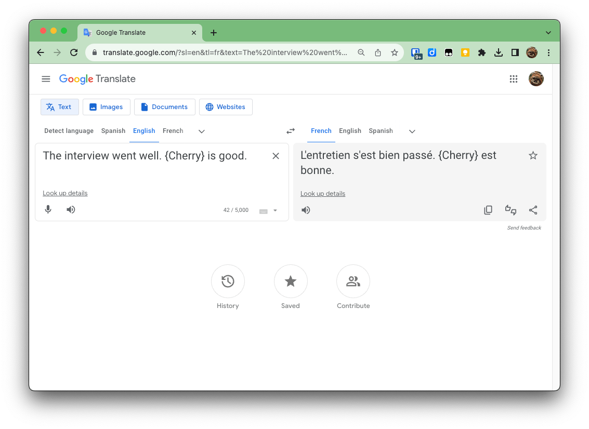
Task: Swap source and target languages
Action: (291, 131)
